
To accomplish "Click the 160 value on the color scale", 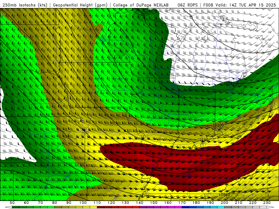I will point(168,203).
